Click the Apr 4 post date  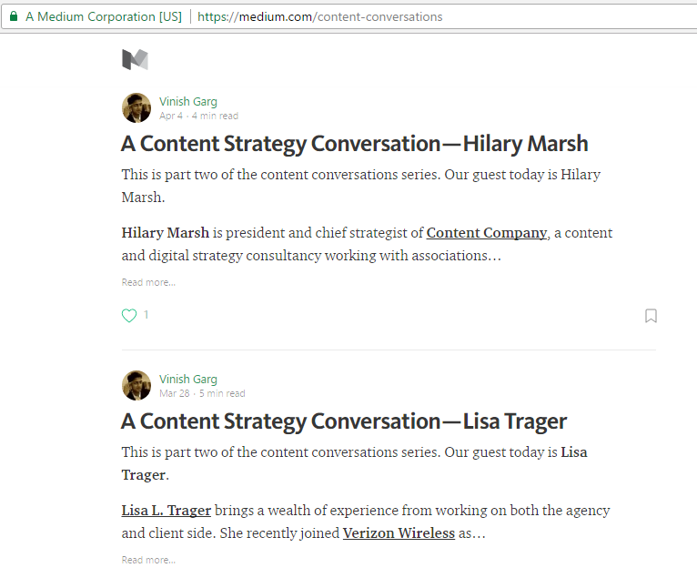(x=171, y=116)
